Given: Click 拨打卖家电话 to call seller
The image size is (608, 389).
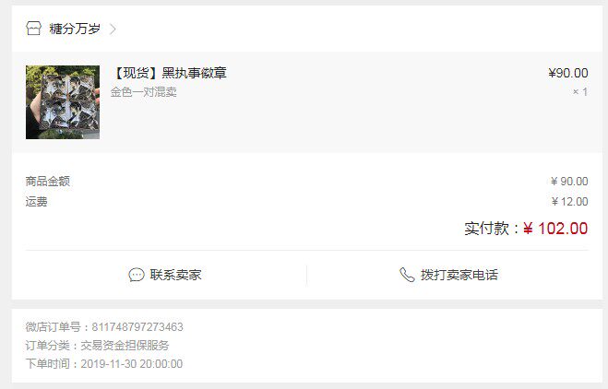Looking at the screenshot, I should coord(459,275).
